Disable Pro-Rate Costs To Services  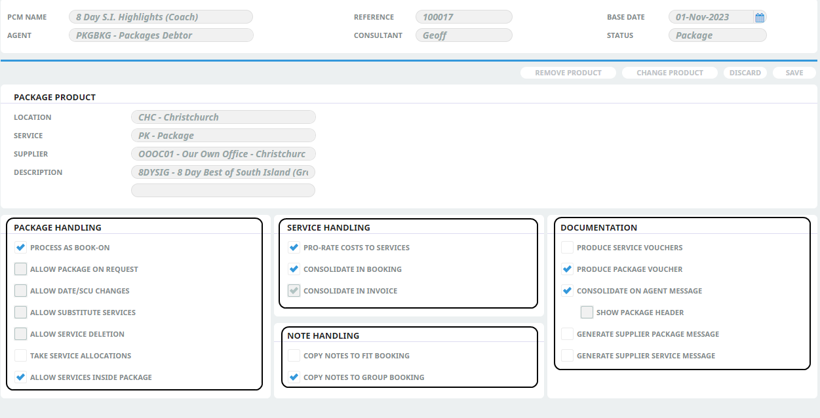(294, 248)
